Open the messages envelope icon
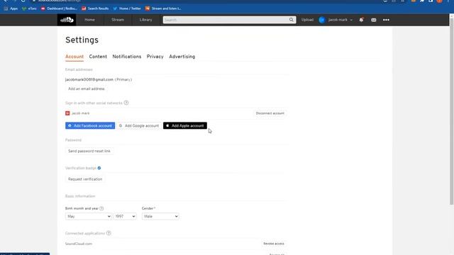The height and width of the screenshot is (255, 454). tap(374, 20)
